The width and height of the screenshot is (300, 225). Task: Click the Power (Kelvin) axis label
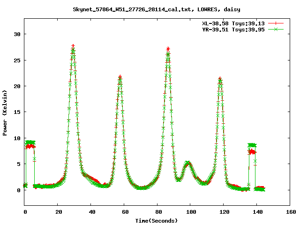5,113
